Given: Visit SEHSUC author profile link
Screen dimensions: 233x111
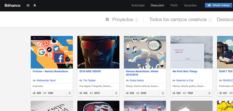Looking at the screenshot, I should [x=228, y=81].
